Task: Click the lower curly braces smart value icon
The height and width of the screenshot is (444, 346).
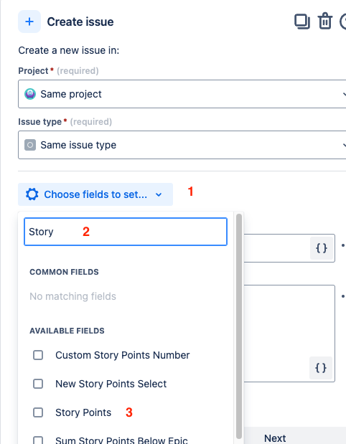Action: [321, 368]
